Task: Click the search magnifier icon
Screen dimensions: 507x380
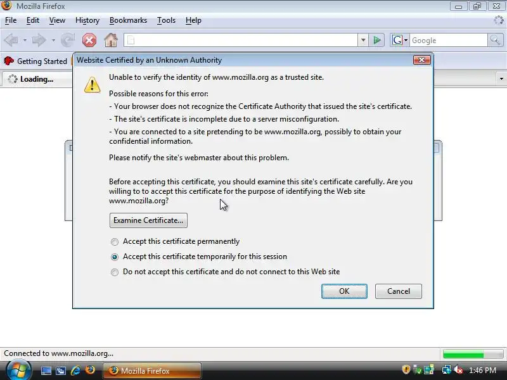Action: [495, 41]
